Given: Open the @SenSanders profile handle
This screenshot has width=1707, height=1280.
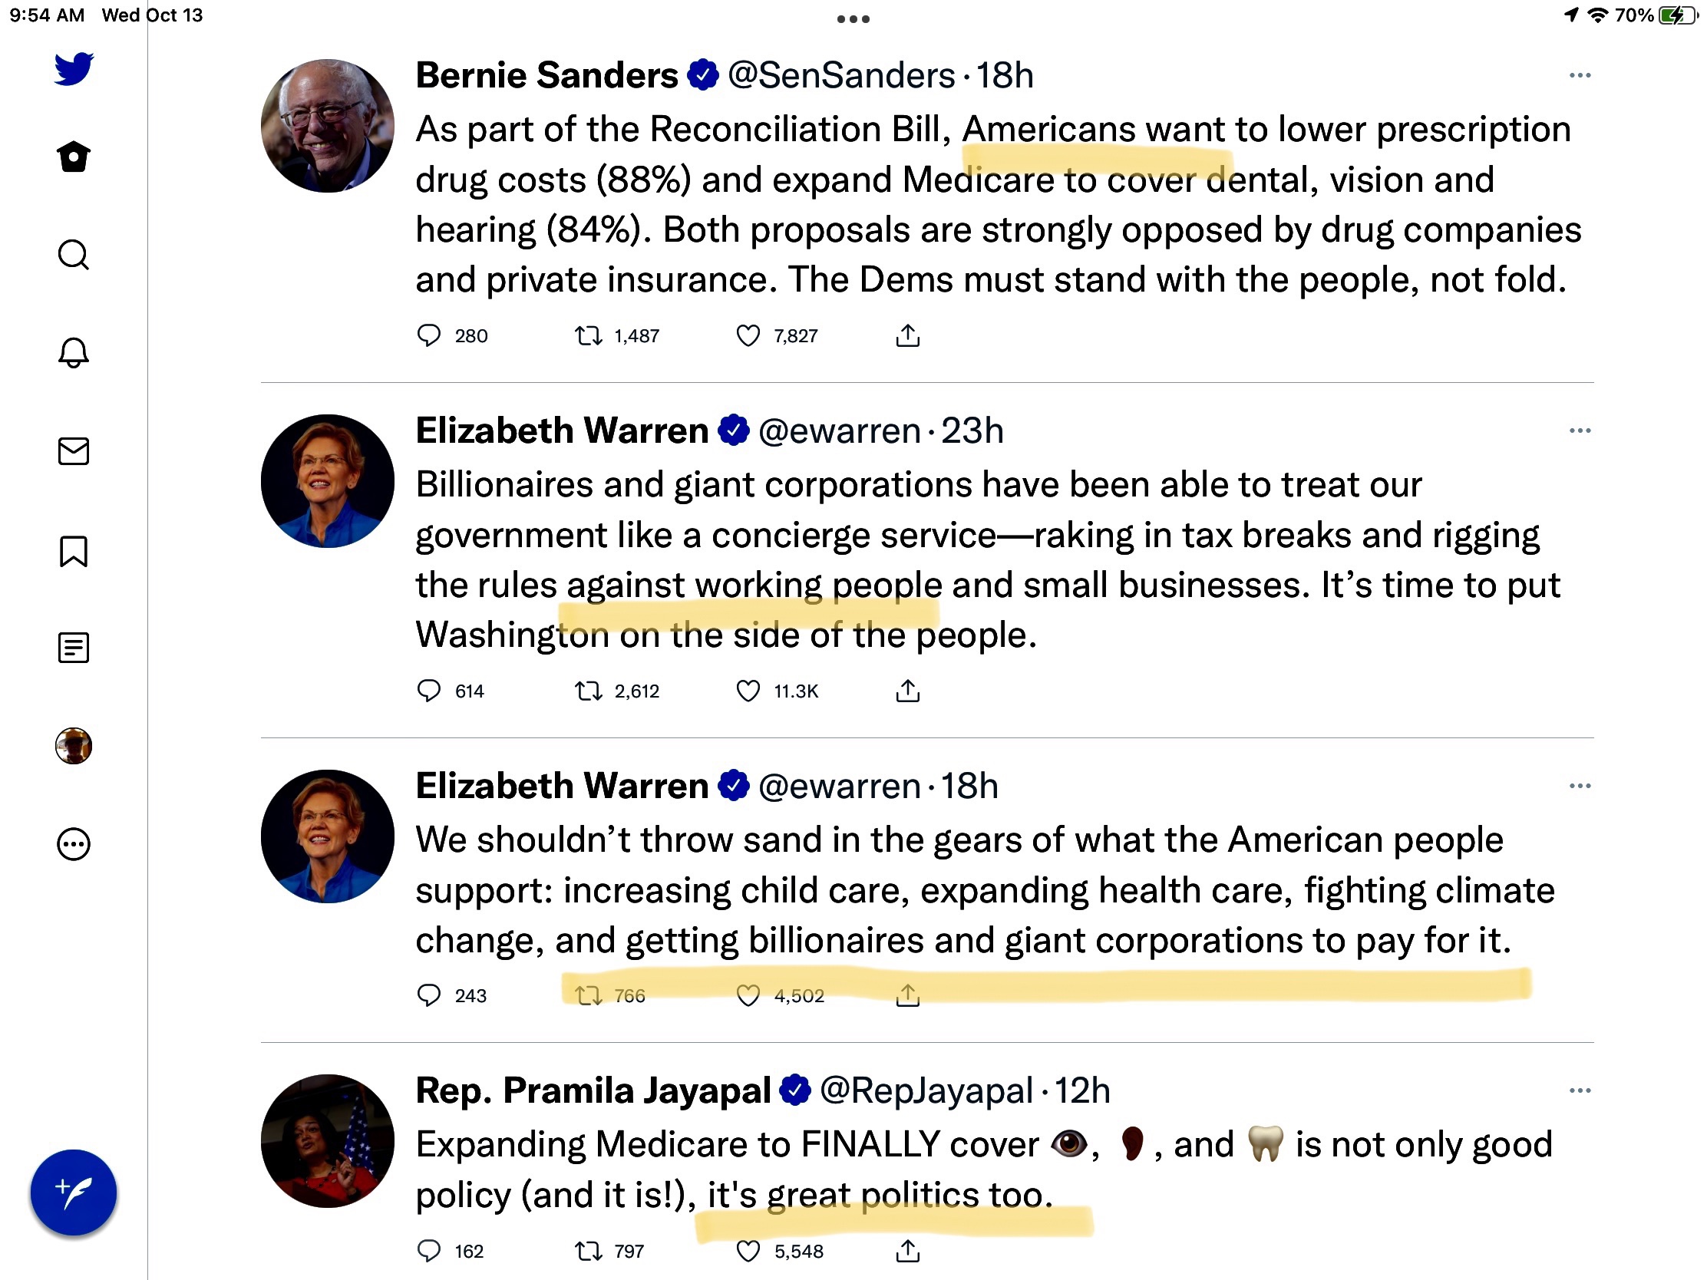Looking at the screenshot, I should click(x=841, y=76).
